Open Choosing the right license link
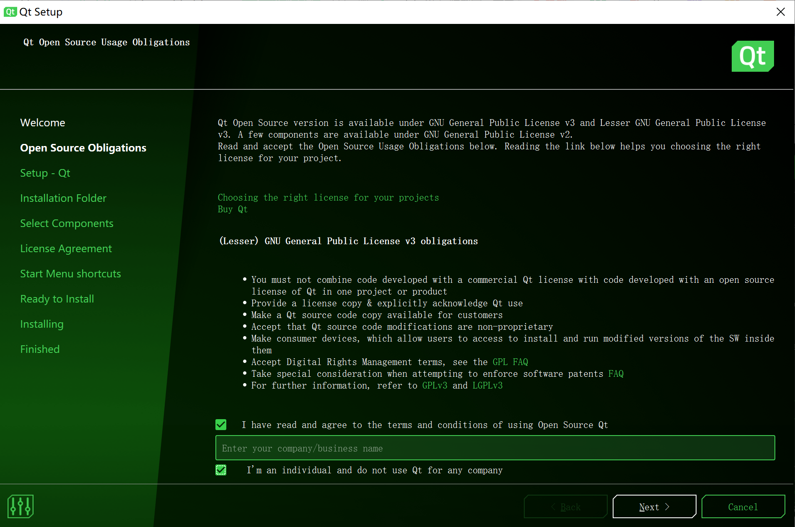 tap(328, 198)
